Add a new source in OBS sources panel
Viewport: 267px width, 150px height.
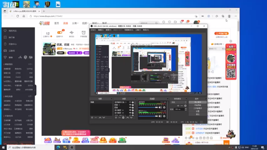(116, 117)
